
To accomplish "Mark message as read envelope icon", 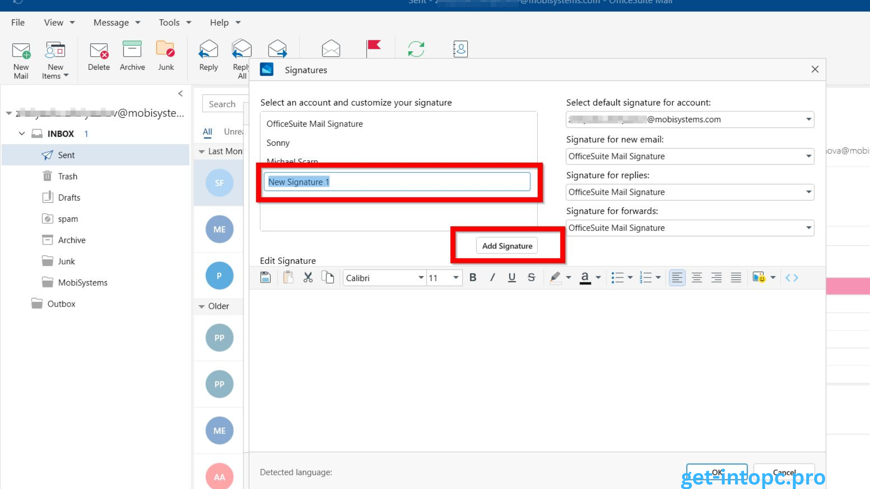I will click(331, 48).
